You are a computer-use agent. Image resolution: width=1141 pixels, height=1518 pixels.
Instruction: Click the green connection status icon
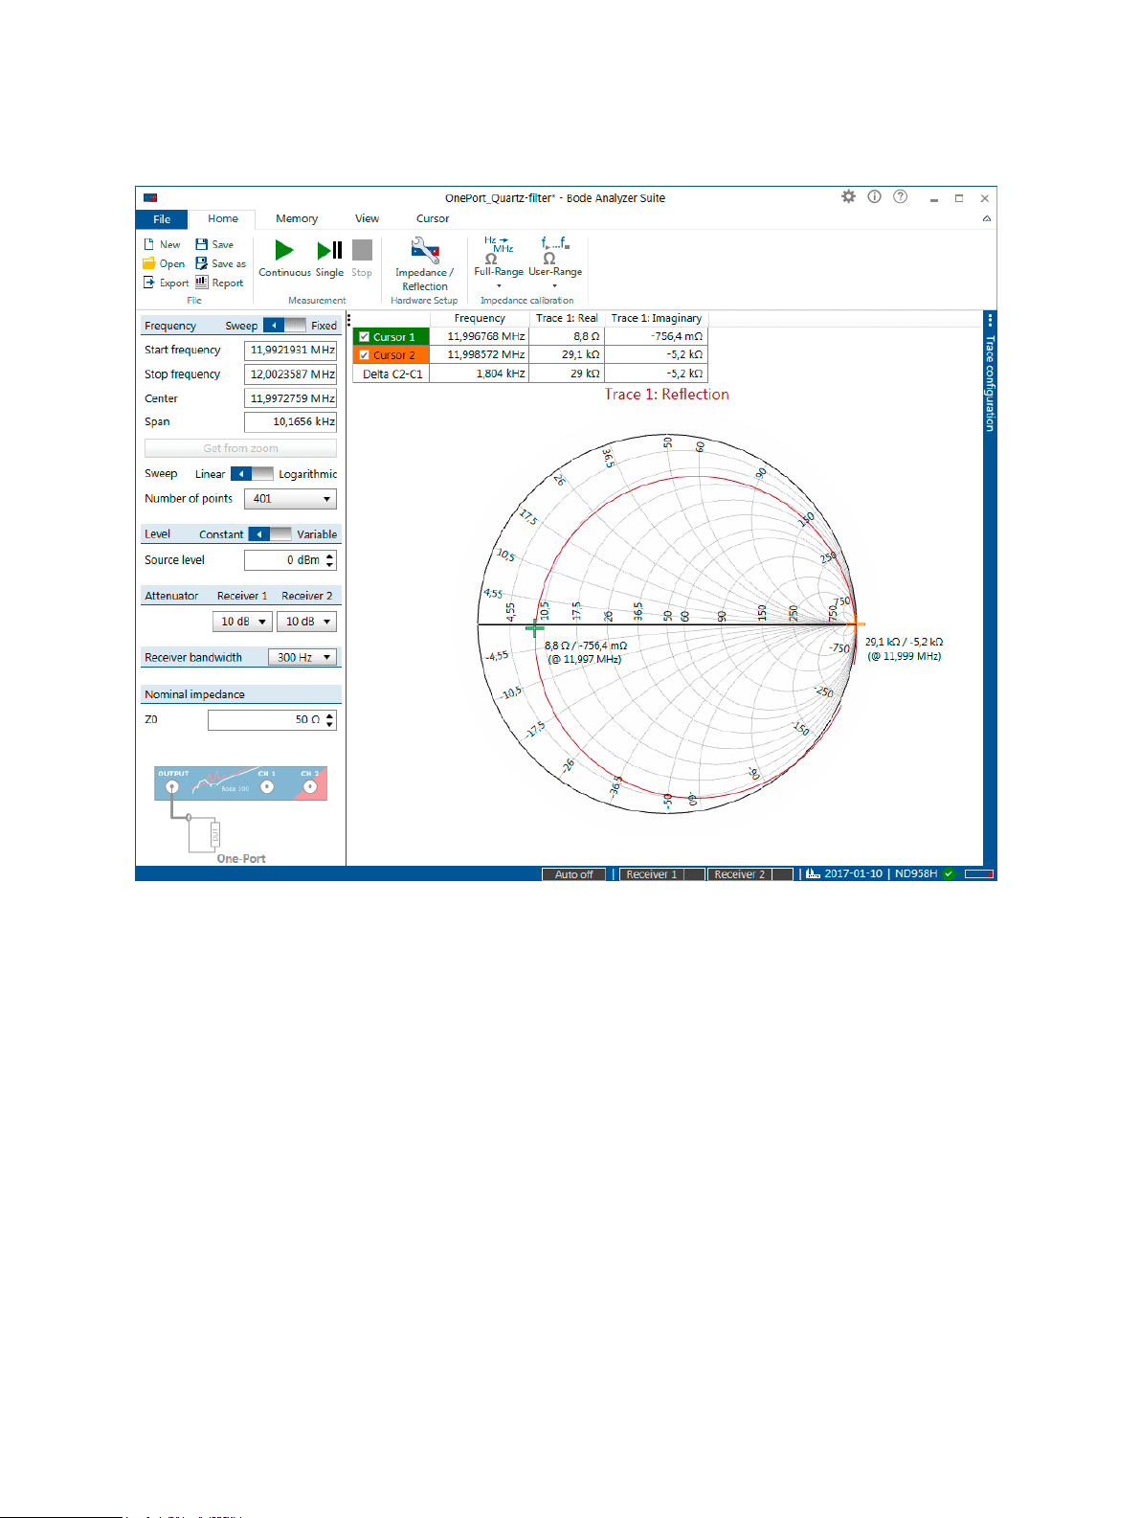949,873
